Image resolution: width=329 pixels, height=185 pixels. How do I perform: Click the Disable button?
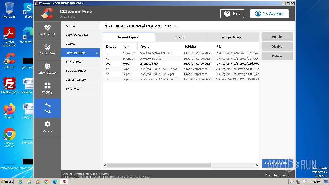pyautogui.click(x=277, y=47)
